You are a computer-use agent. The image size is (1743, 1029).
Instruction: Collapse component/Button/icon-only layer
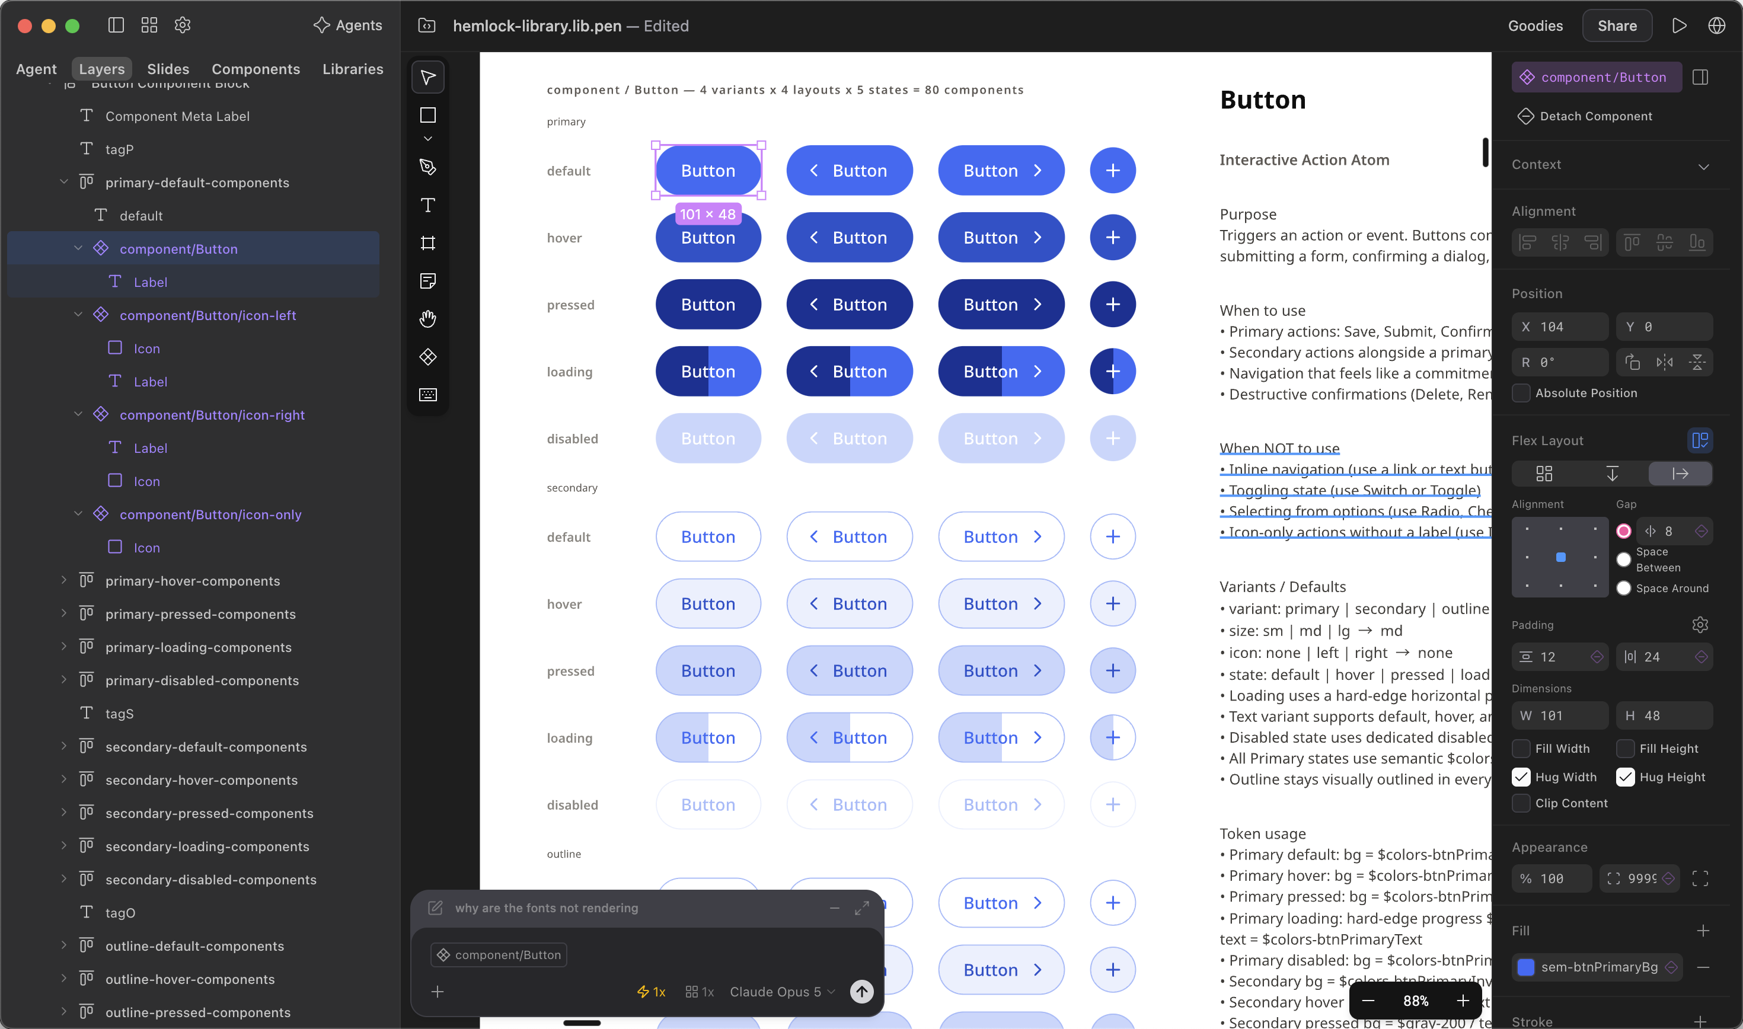(x=78, y=514)
